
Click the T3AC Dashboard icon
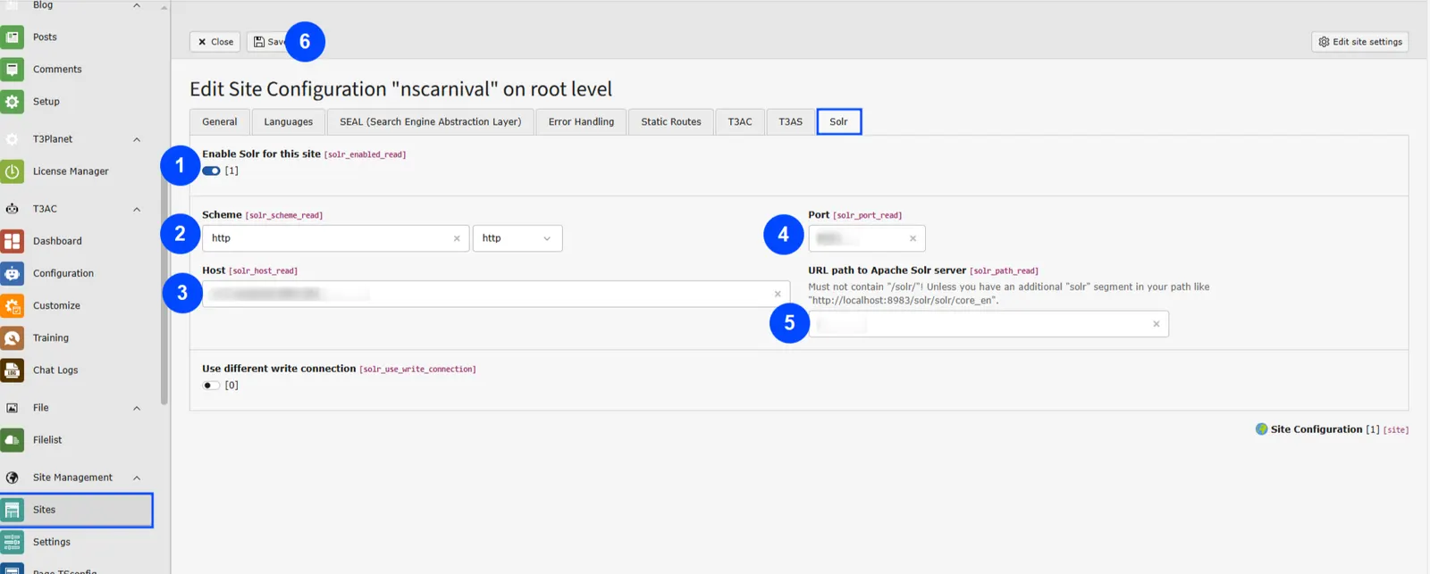pyautogui.click(x=13, y=241)
